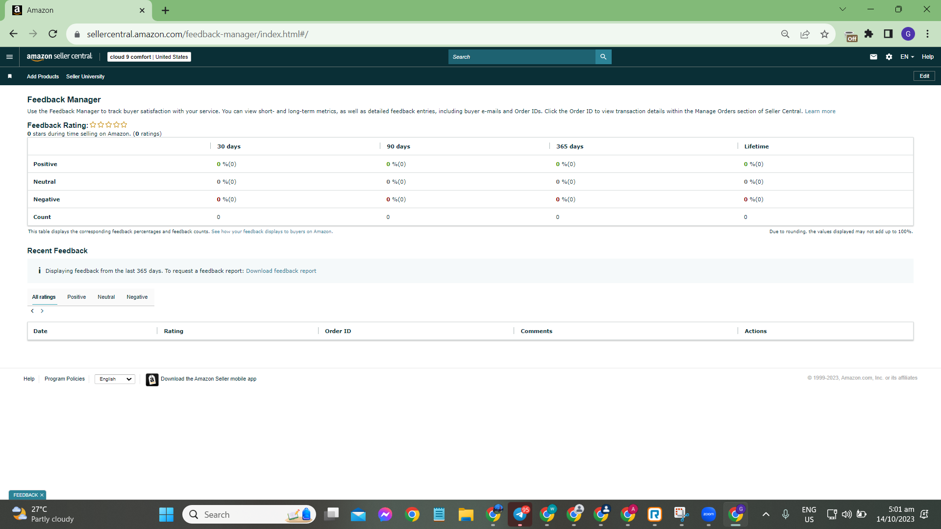This screenshot has width=941, height=529.
Task: Show hidden system tray icons chevron
Action: tap(766, 514)
